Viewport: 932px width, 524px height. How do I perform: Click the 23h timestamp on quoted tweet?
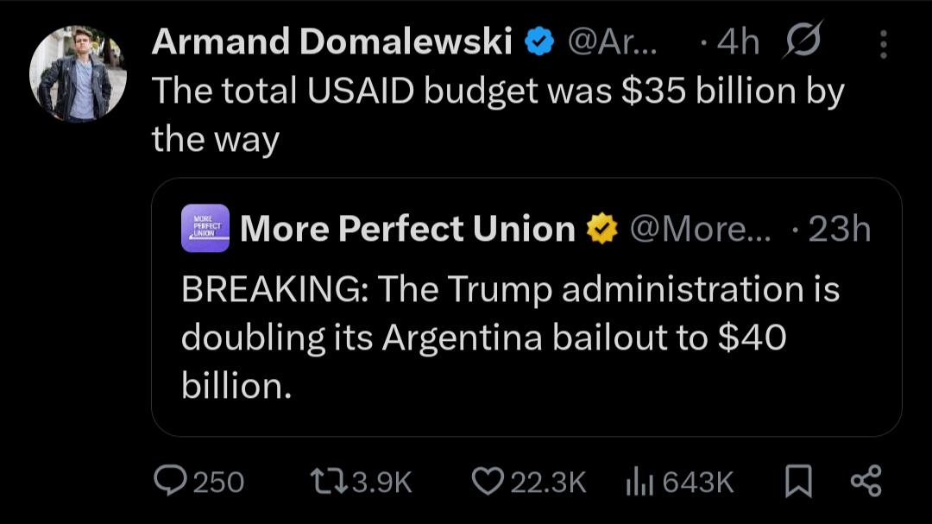coord(837,229)
